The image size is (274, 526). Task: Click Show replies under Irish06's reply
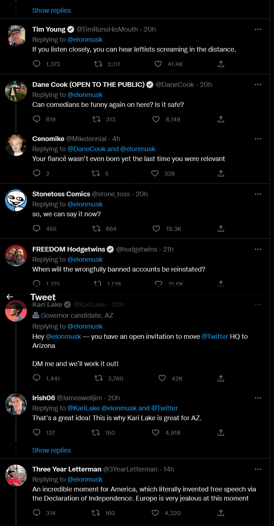[x=52, y=450]
